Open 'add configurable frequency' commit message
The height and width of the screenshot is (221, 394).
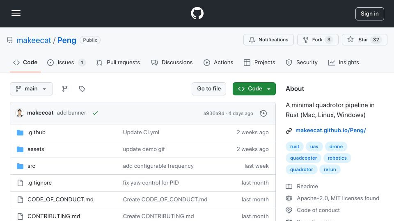tap(158, 166)
